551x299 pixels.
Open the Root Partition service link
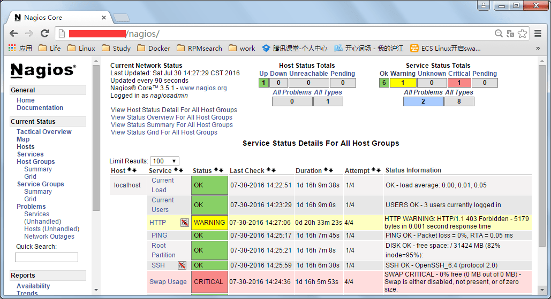click(x=163, y=250)
